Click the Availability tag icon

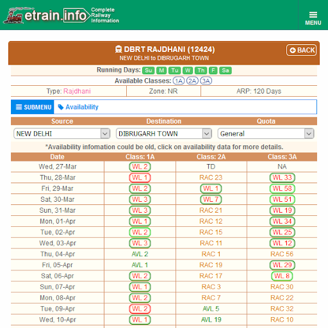point(61,107)
